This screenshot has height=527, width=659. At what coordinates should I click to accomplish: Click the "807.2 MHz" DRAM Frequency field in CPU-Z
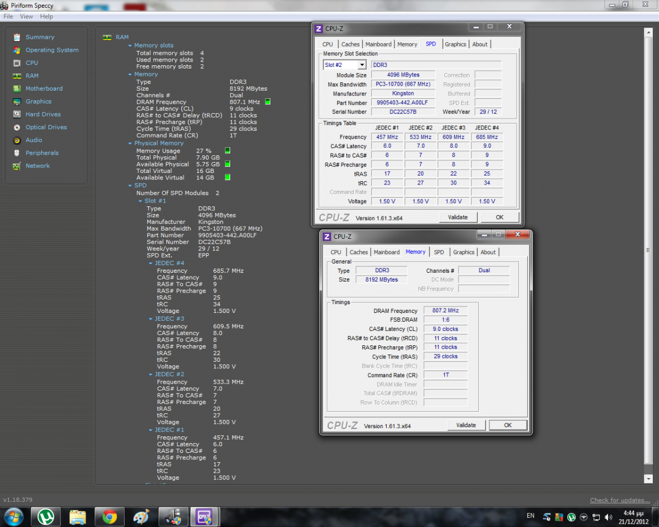(x=445, y=311)
